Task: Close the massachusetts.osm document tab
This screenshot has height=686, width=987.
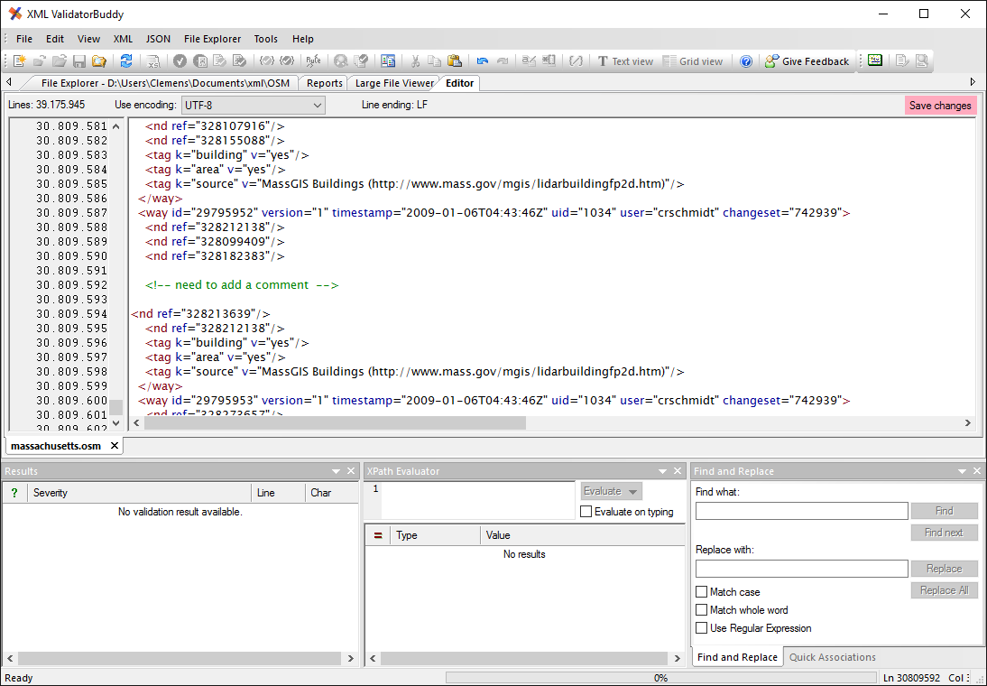Action: pyautogui.click(x=114, y=445)
